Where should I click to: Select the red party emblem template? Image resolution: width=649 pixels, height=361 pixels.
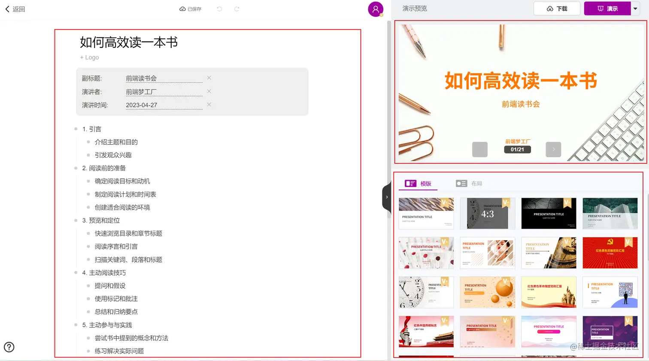pos(610,253)
